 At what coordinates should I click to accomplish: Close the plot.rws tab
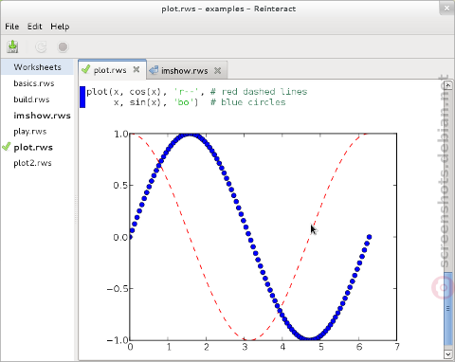136,69
